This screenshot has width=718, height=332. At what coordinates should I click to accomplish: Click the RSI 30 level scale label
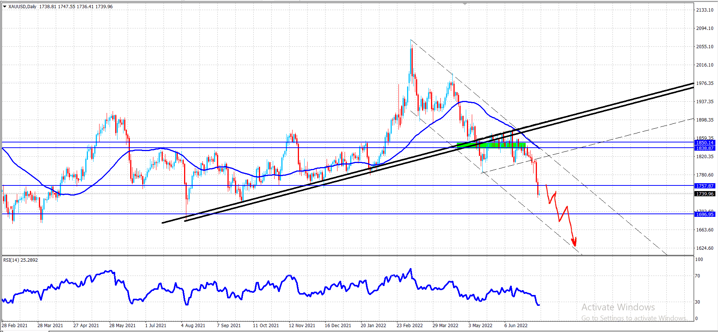pyautogui.click(x=697, y=302)
